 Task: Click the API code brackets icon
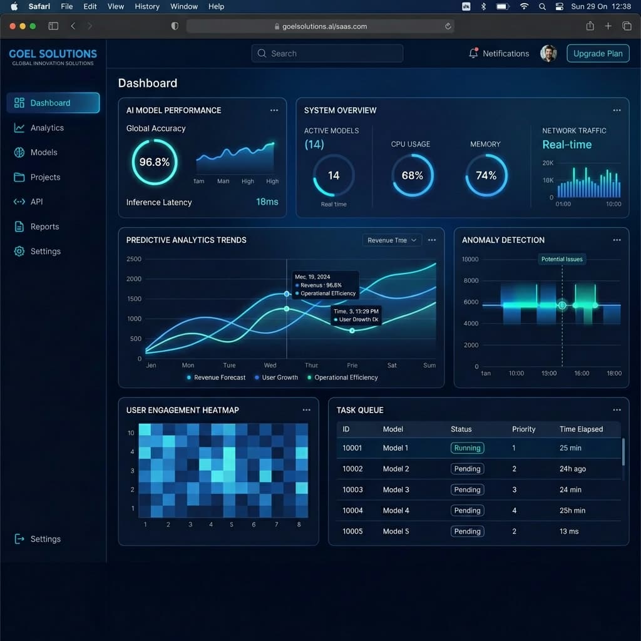[19, 202]
